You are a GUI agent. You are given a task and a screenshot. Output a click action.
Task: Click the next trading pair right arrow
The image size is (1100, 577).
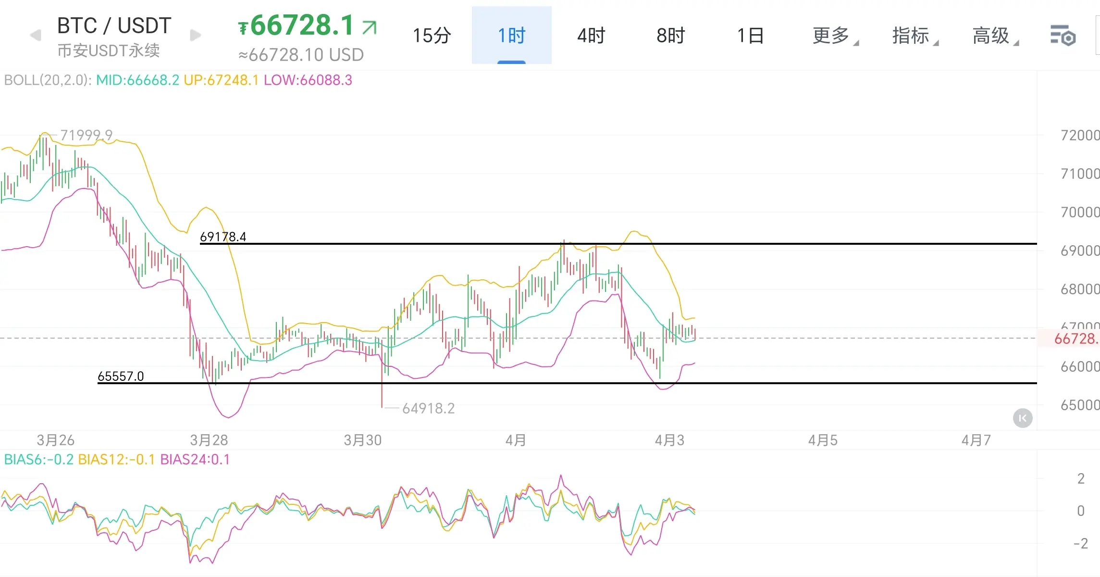pos(196,36)
